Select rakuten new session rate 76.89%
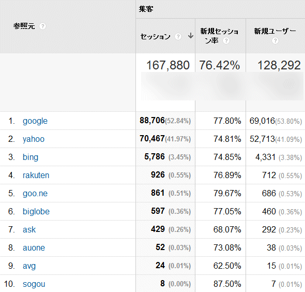 [227, 175]
